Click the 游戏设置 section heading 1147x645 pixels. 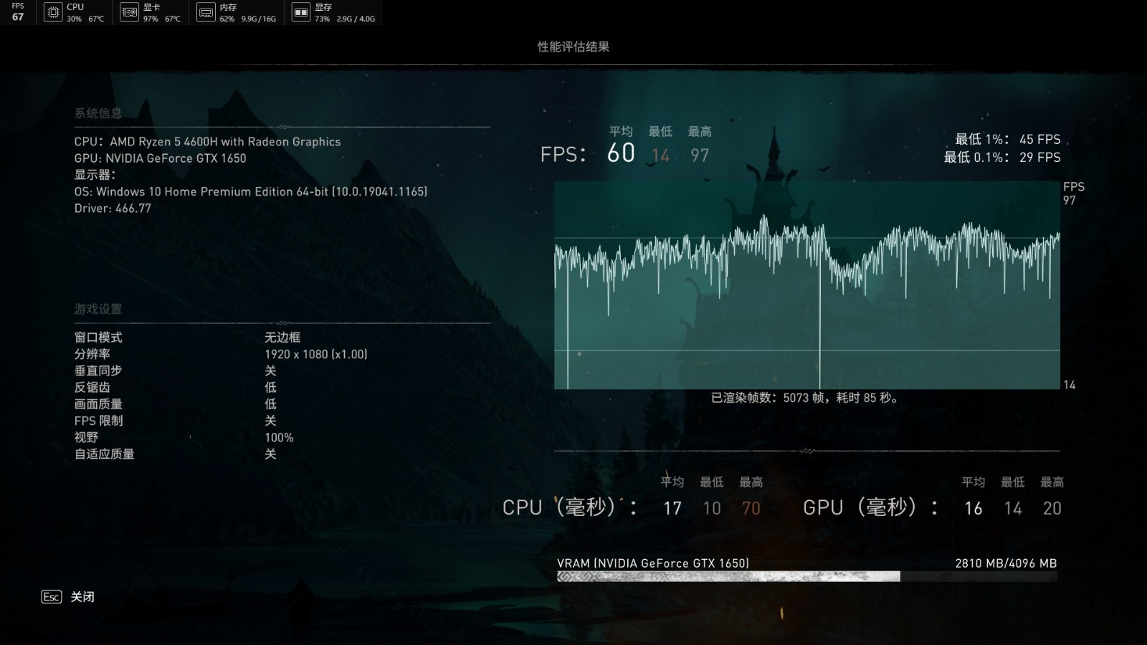(x=98, y=309)
